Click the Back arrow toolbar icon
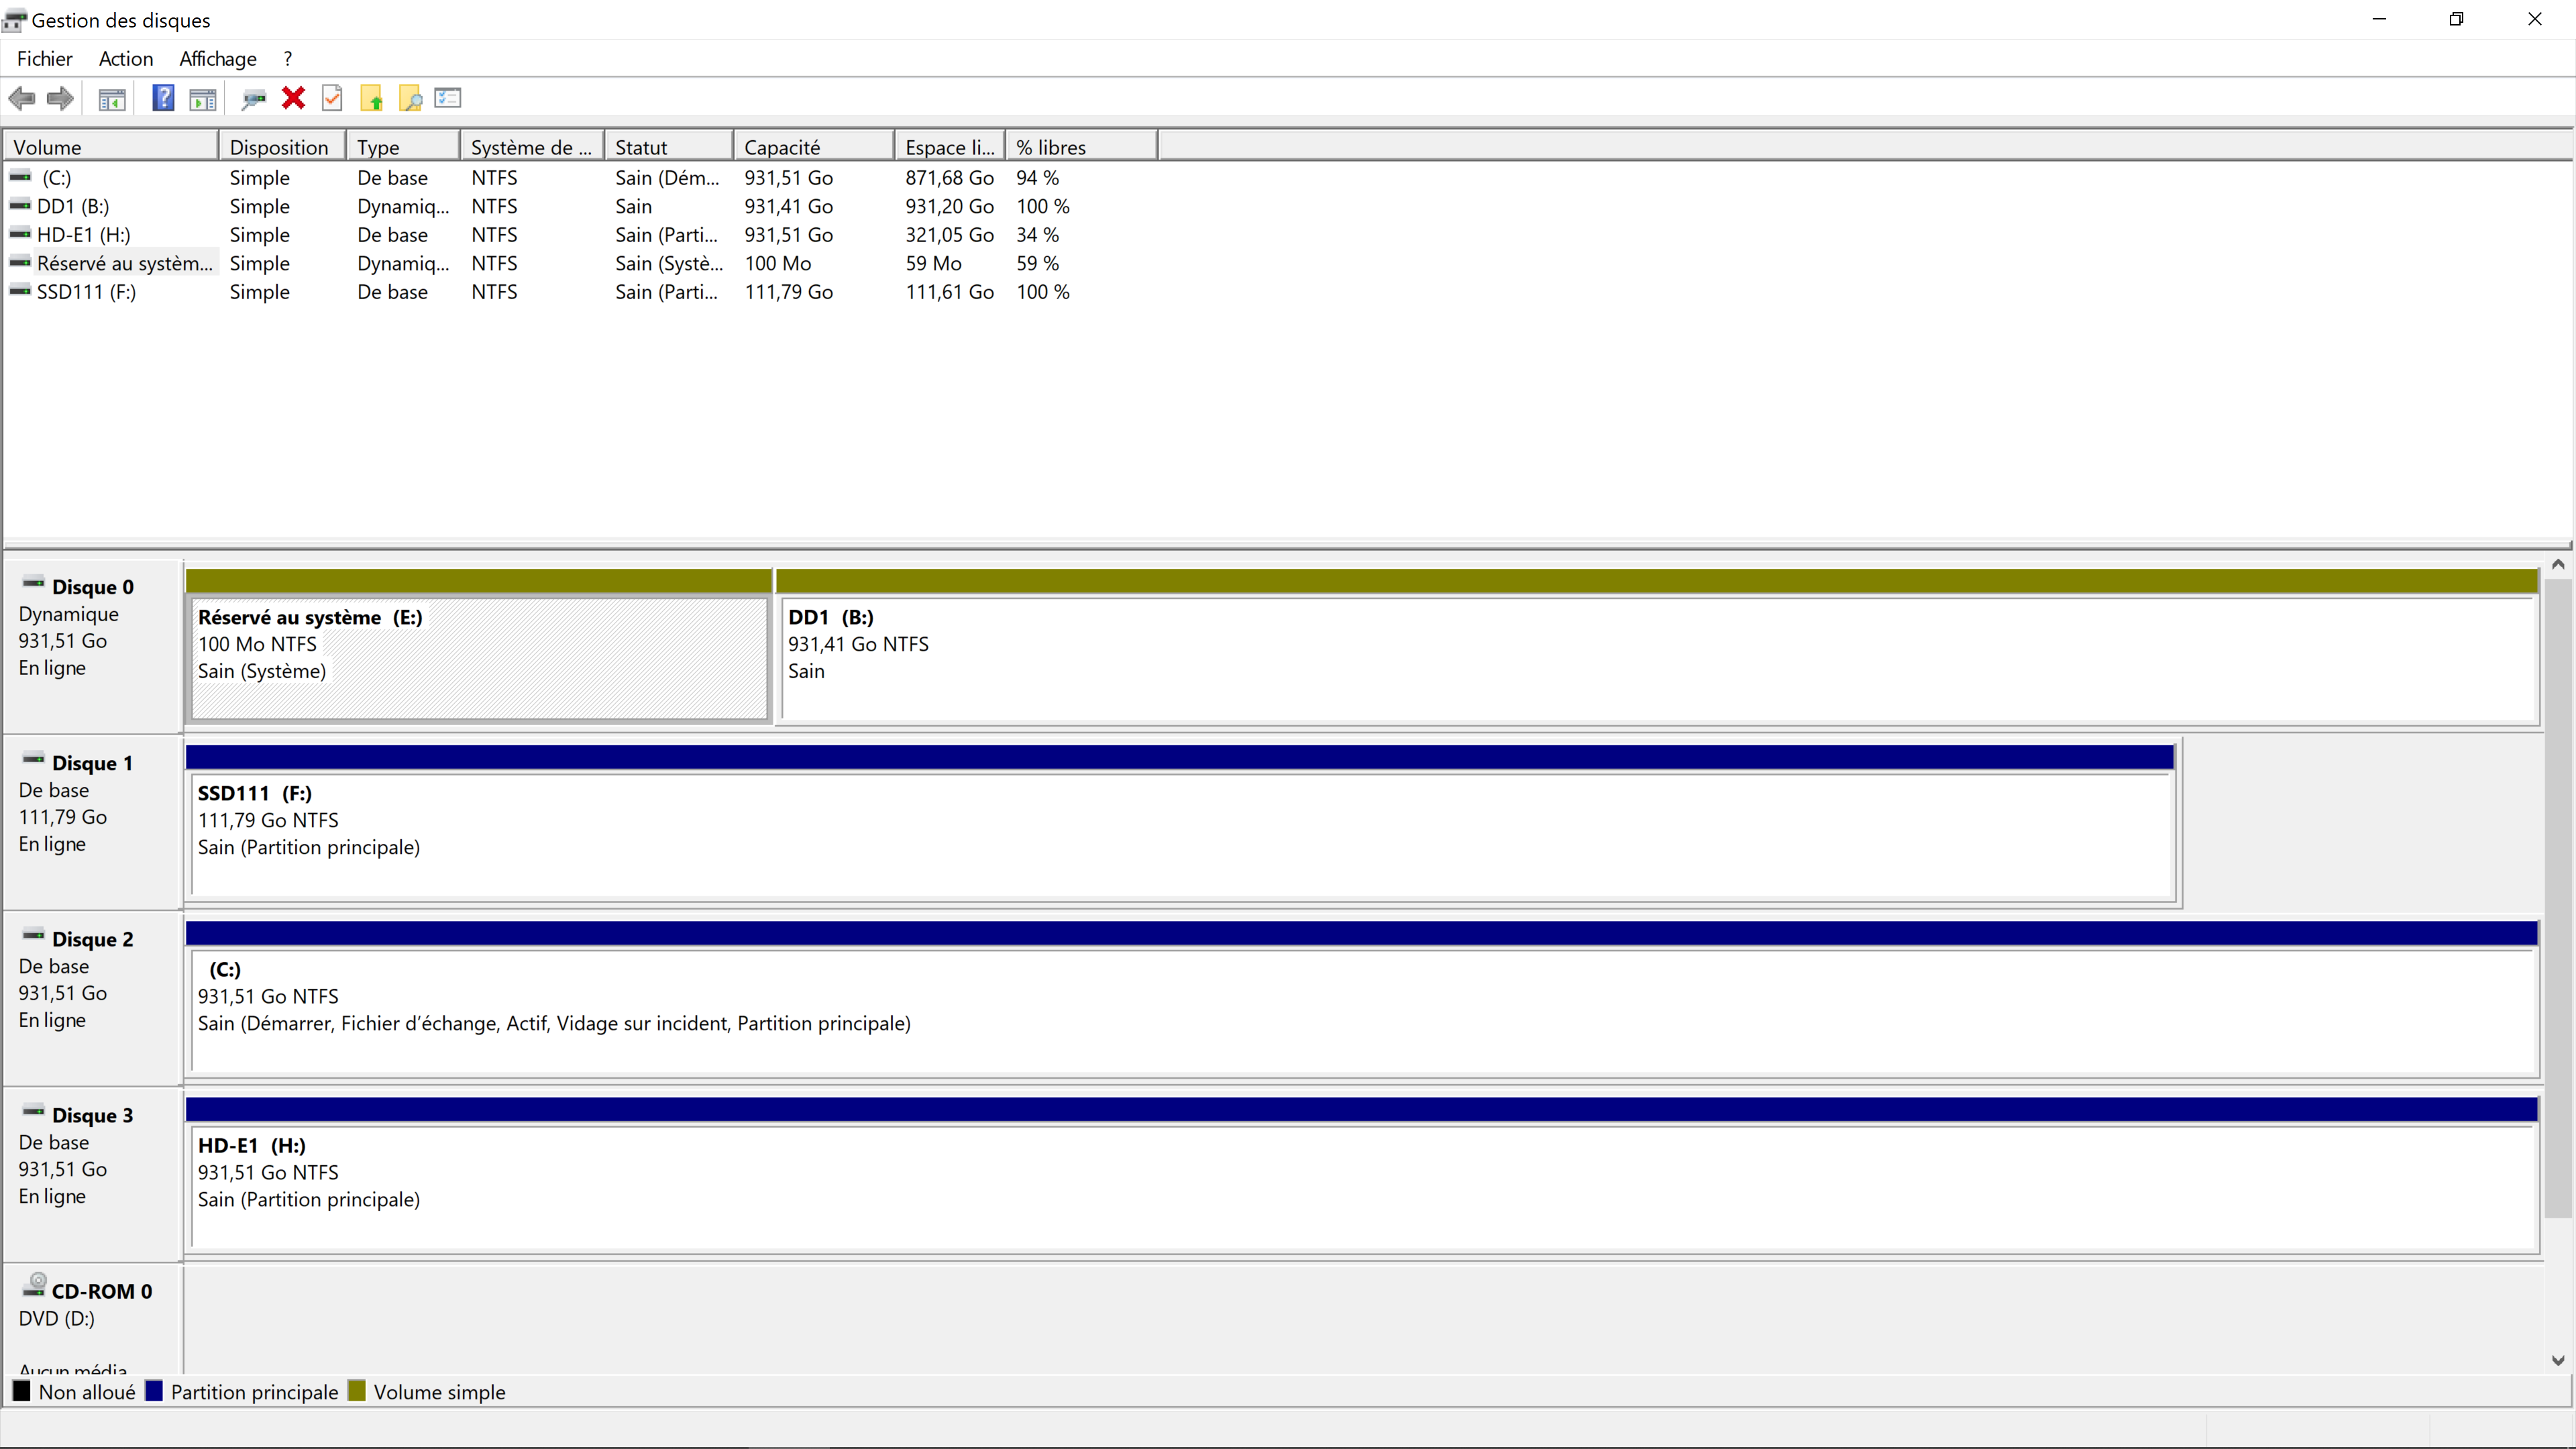 [x=22, y=98]
